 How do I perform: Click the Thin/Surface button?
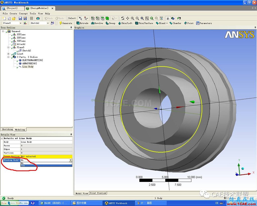[144, 23]
